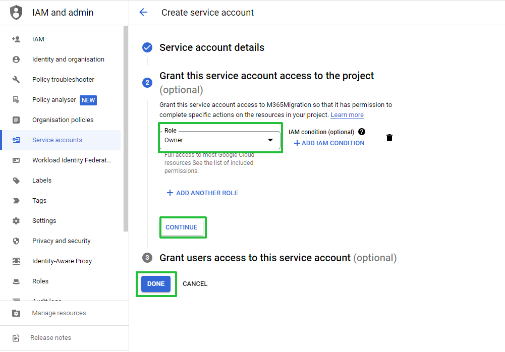
Task: Click the IAM and admin shield icon
Action: point(16,13)
